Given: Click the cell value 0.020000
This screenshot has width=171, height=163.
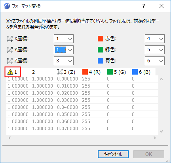Looking at the screenshot, I should coord(67,93).
